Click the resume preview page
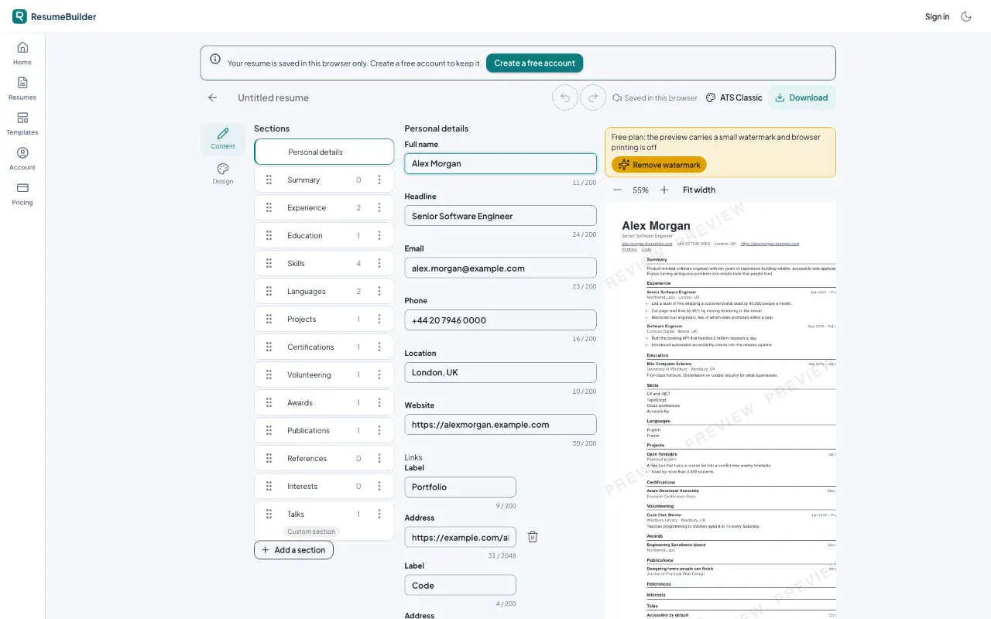Screen dimensions: 991x619 click(x=720, y=411)
